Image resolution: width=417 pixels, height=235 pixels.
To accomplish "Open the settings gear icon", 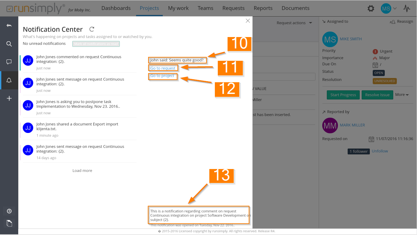I will pyautogui.click(x=371, y=8).
